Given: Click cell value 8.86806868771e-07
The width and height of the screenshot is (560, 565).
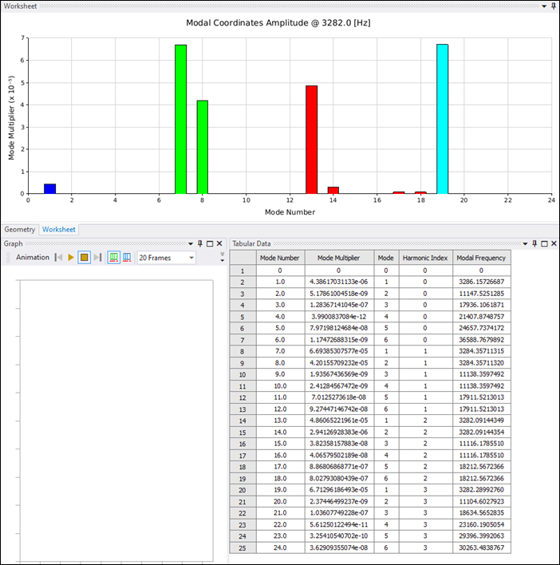Looking at the screenshot, I should point(339,467).
